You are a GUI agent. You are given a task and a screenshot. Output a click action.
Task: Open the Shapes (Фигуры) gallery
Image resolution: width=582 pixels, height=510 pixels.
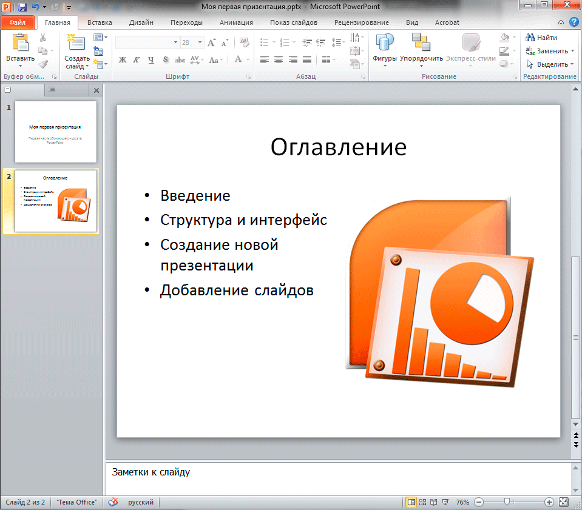click(385, 42)
